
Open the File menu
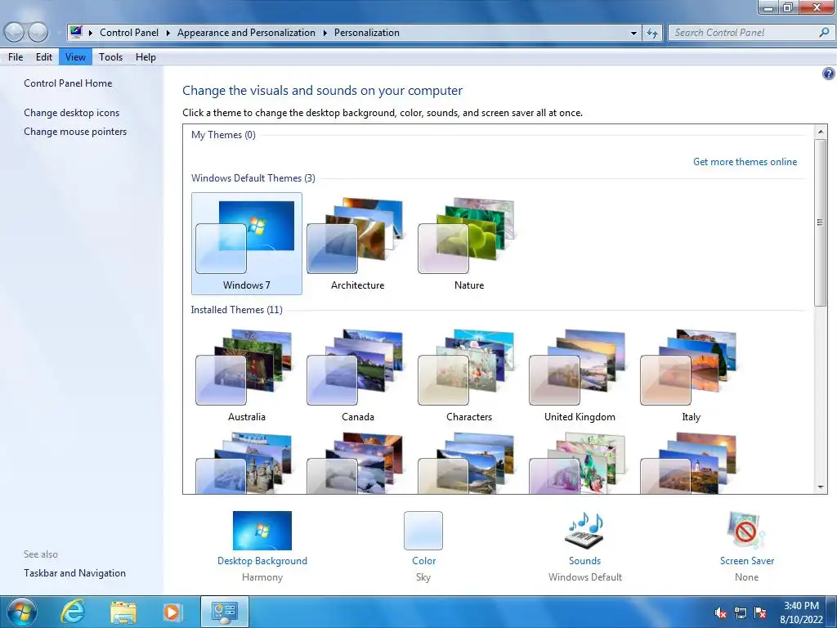coord(16,57)
